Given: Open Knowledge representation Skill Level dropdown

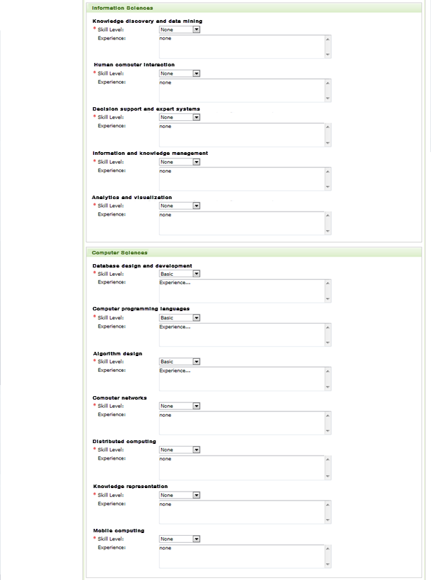Looking at the screenshot, I should pos(180,495).
